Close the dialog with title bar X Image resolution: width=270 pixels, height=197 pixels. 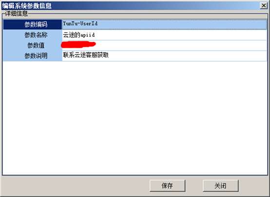pyautogui.click(x=264, y=6)
